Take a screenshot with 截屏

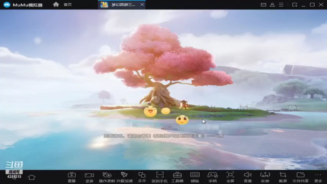(283, 177)
